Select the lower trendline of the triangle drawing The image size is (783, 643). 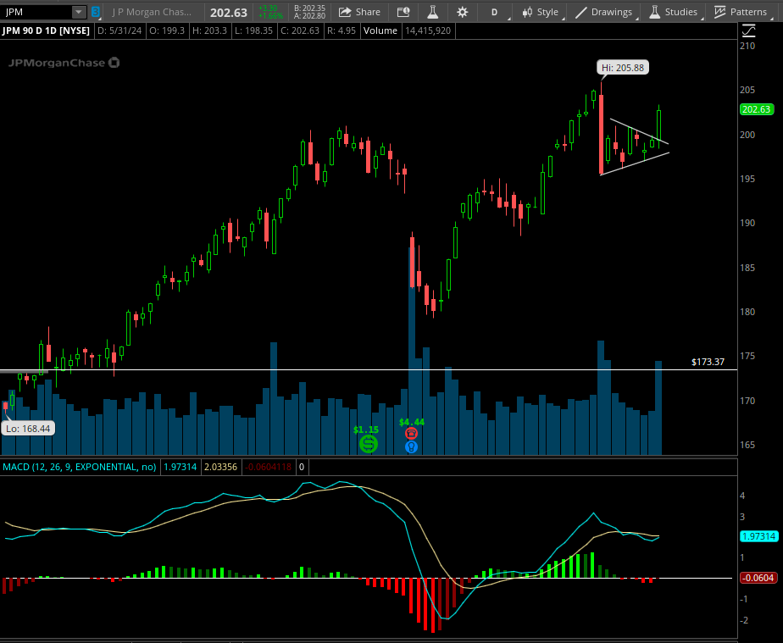point(634,164)
